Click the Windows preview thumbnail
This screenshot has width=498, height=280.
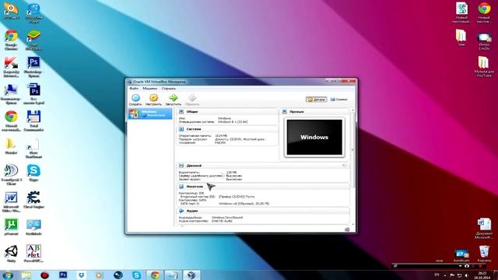314,137
